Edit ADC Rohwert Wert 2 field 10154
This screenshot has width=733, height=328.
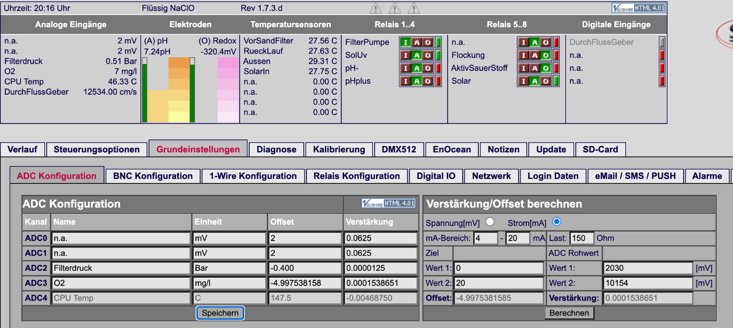click(x=648, y=283)
